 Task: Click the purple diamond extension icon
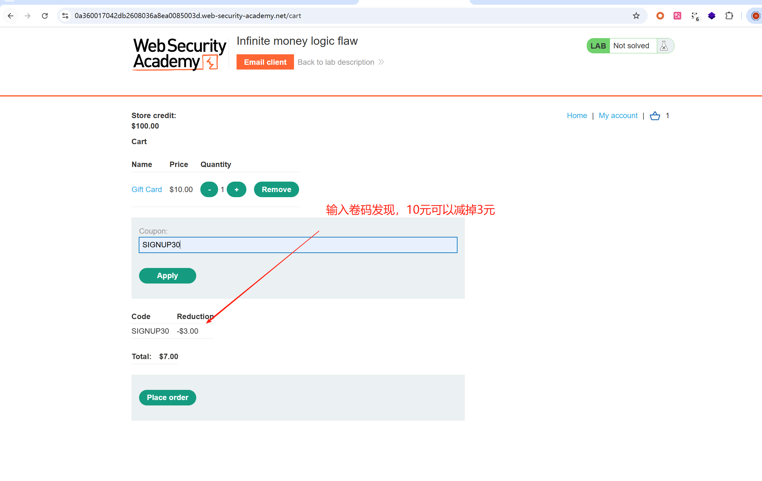tap(712, 16)
